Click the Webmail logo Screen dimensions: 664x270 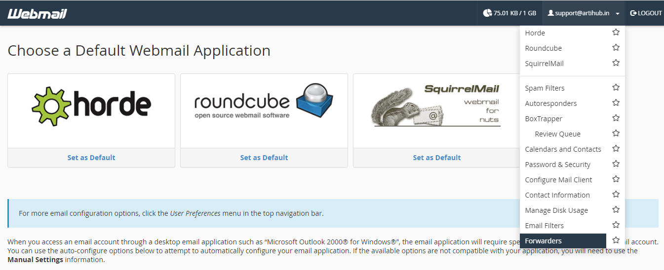point(38,13)
